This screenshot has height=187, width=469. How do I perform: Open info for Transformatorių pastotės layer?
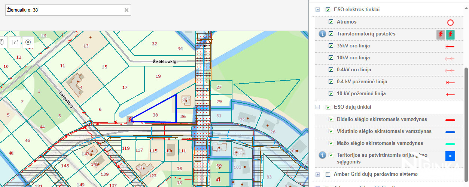(322, 34)
